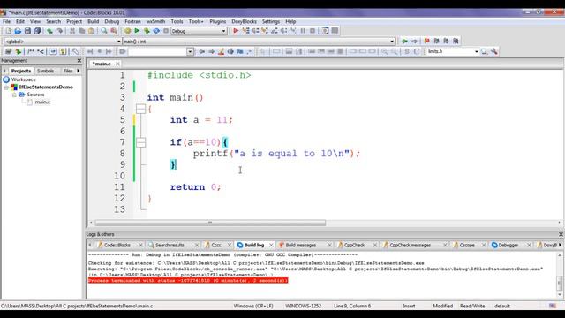Click the Jump forward arrow icon
The height and width of the screenshot is (318, 565).
(414, 42)
